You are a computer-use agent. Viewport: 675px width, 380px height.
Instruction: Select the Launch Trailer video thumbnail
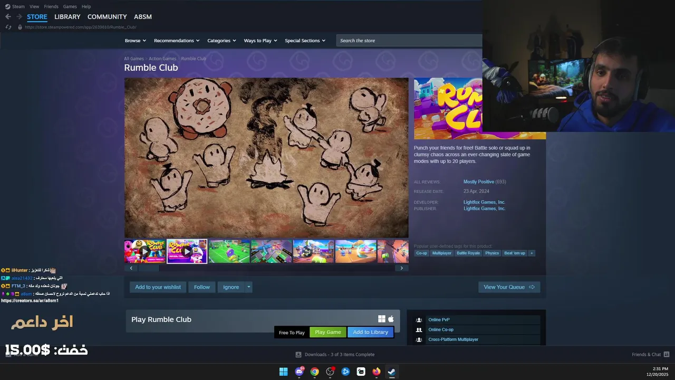pos(145,251)
